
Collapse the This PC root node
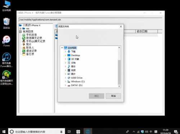point(62,48)
